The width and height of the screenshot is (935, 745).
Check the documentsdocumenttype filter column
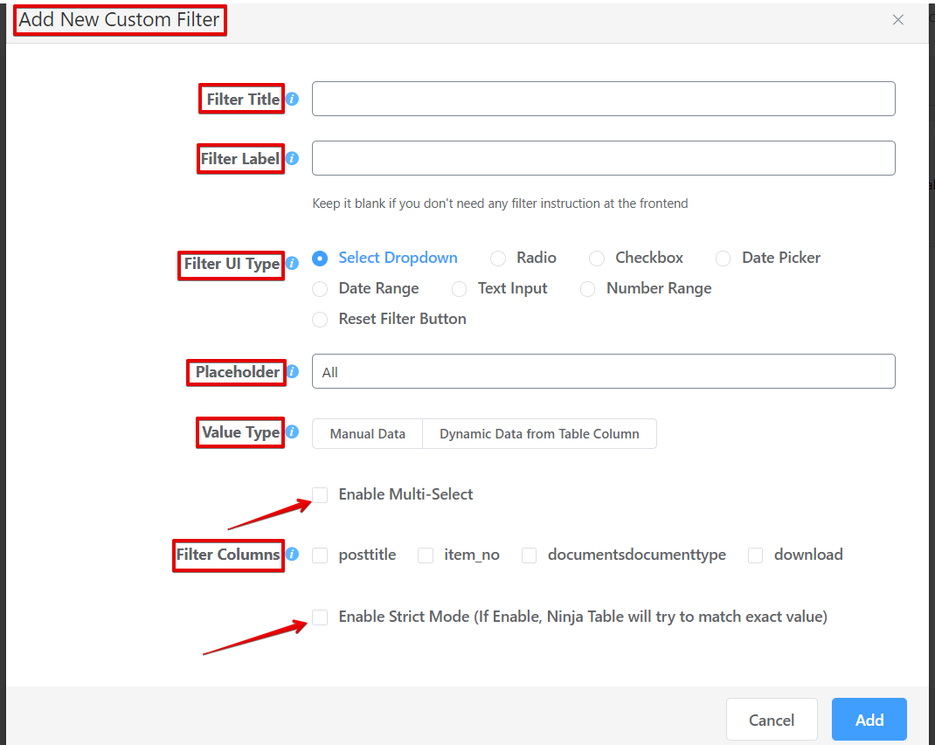[530, 555]
